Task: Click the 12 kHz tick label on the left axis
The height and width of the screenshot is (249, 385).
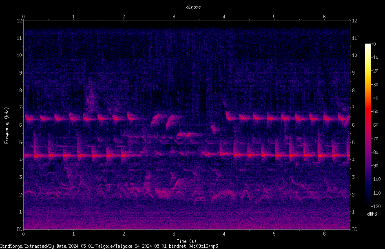Action: pos(19,21)
